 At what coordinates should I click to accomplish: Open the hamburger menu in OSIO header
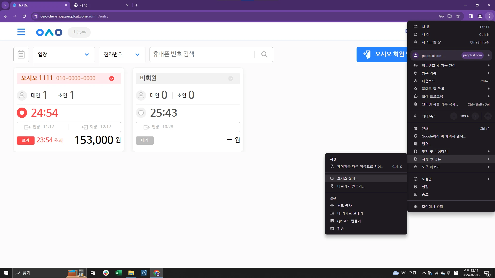21,32
